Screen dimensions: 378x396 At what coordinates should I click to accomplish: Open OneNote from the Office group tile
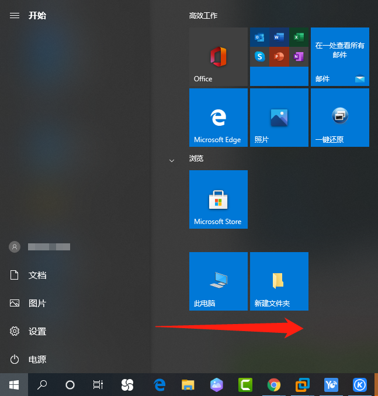[299, 57]
